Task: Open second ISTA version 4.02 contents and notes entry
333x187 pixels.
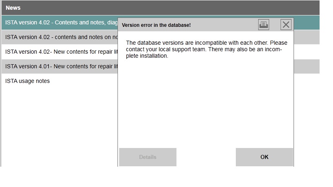Action: (x=61, y=37)
